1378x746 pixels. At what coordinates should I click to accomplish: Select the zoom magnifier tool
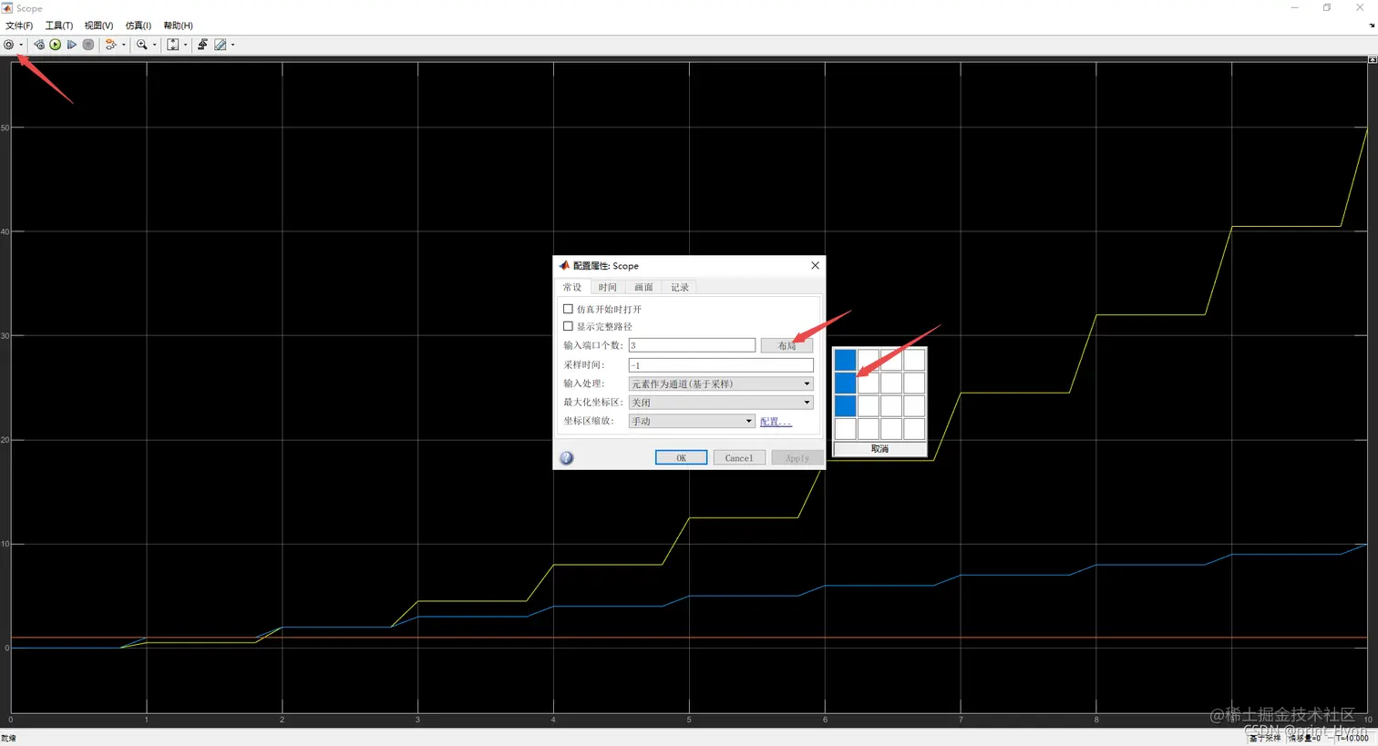[x=142, y=45]
